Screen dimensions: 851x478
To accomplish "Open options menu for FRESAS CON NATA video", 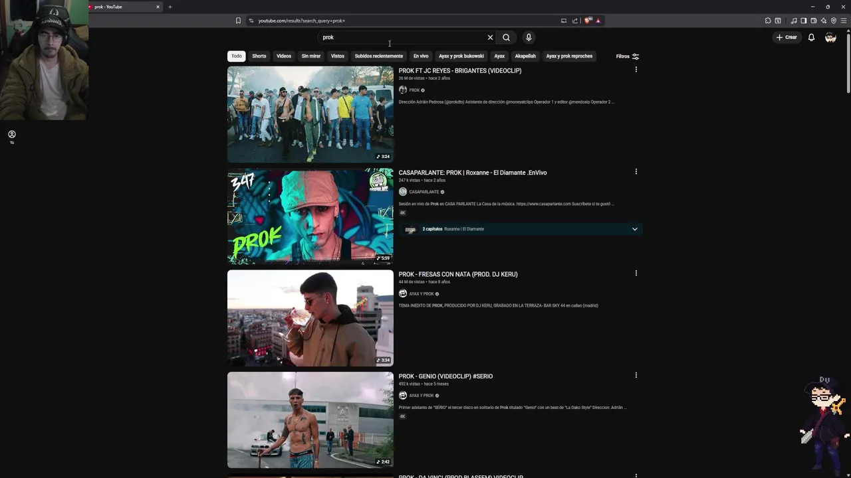I will 636,274.
